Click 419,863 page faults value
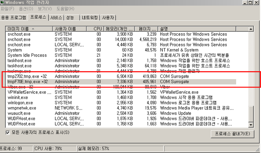261x153 pixels. [x=150, y=76]
